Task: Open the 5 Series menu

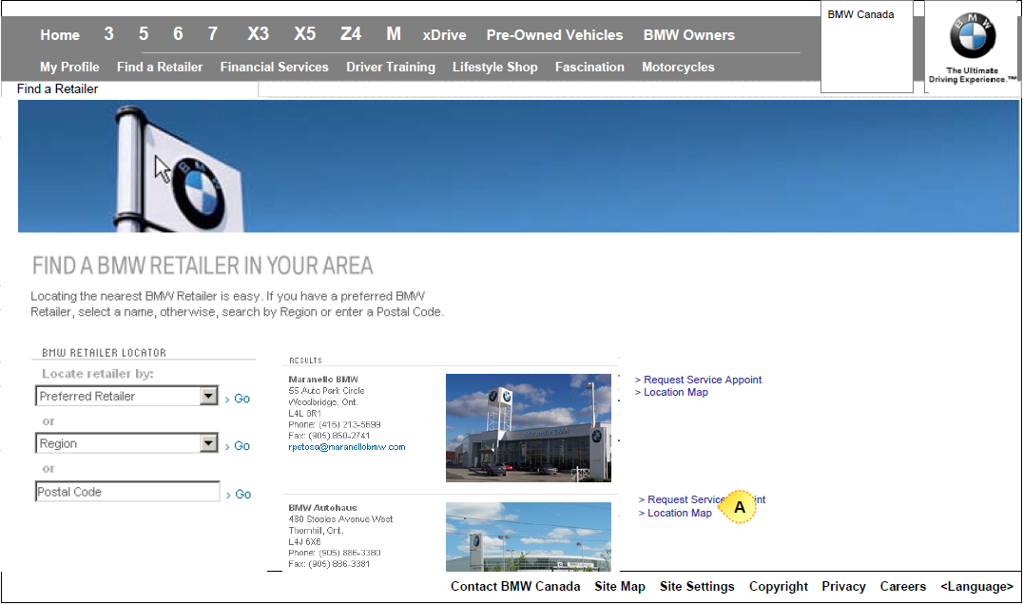Action: pos(144,34)
